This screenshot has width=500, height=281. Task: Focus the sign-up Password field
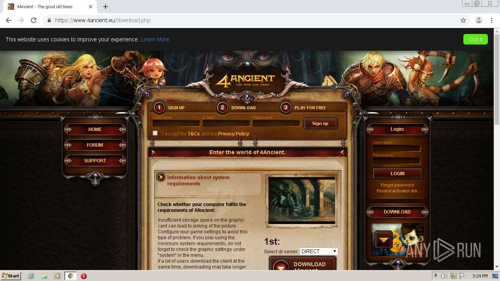pyautogui.click(x=276, y=123)
